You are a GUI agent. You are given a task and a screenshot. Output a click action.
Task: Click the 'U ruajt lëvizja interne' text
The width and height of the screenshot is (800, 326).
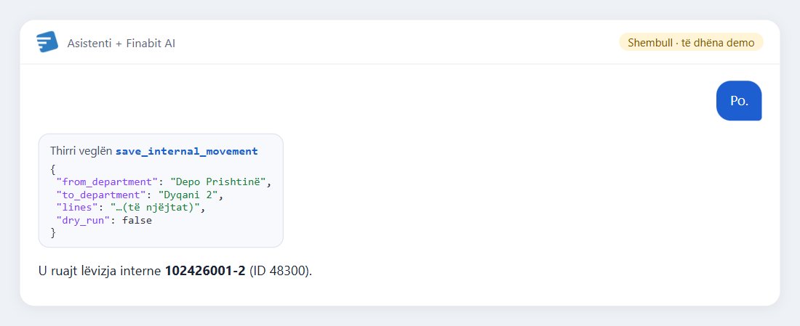pos(100,271)
